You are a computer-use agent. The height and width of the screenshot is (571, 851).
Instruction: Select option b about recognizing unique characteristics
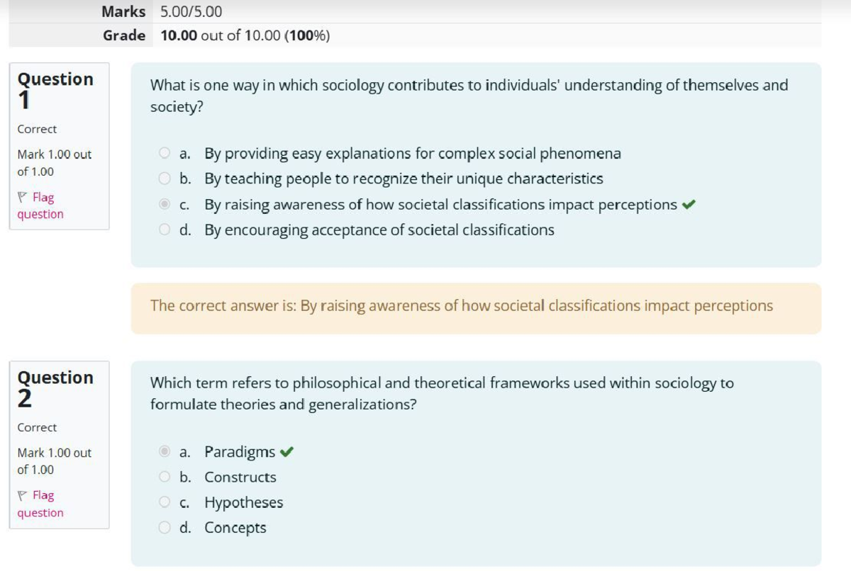164,179
